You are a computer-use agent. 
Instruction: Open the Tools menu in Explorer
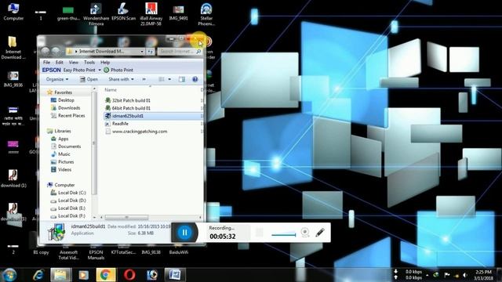[x=89, y=62]
